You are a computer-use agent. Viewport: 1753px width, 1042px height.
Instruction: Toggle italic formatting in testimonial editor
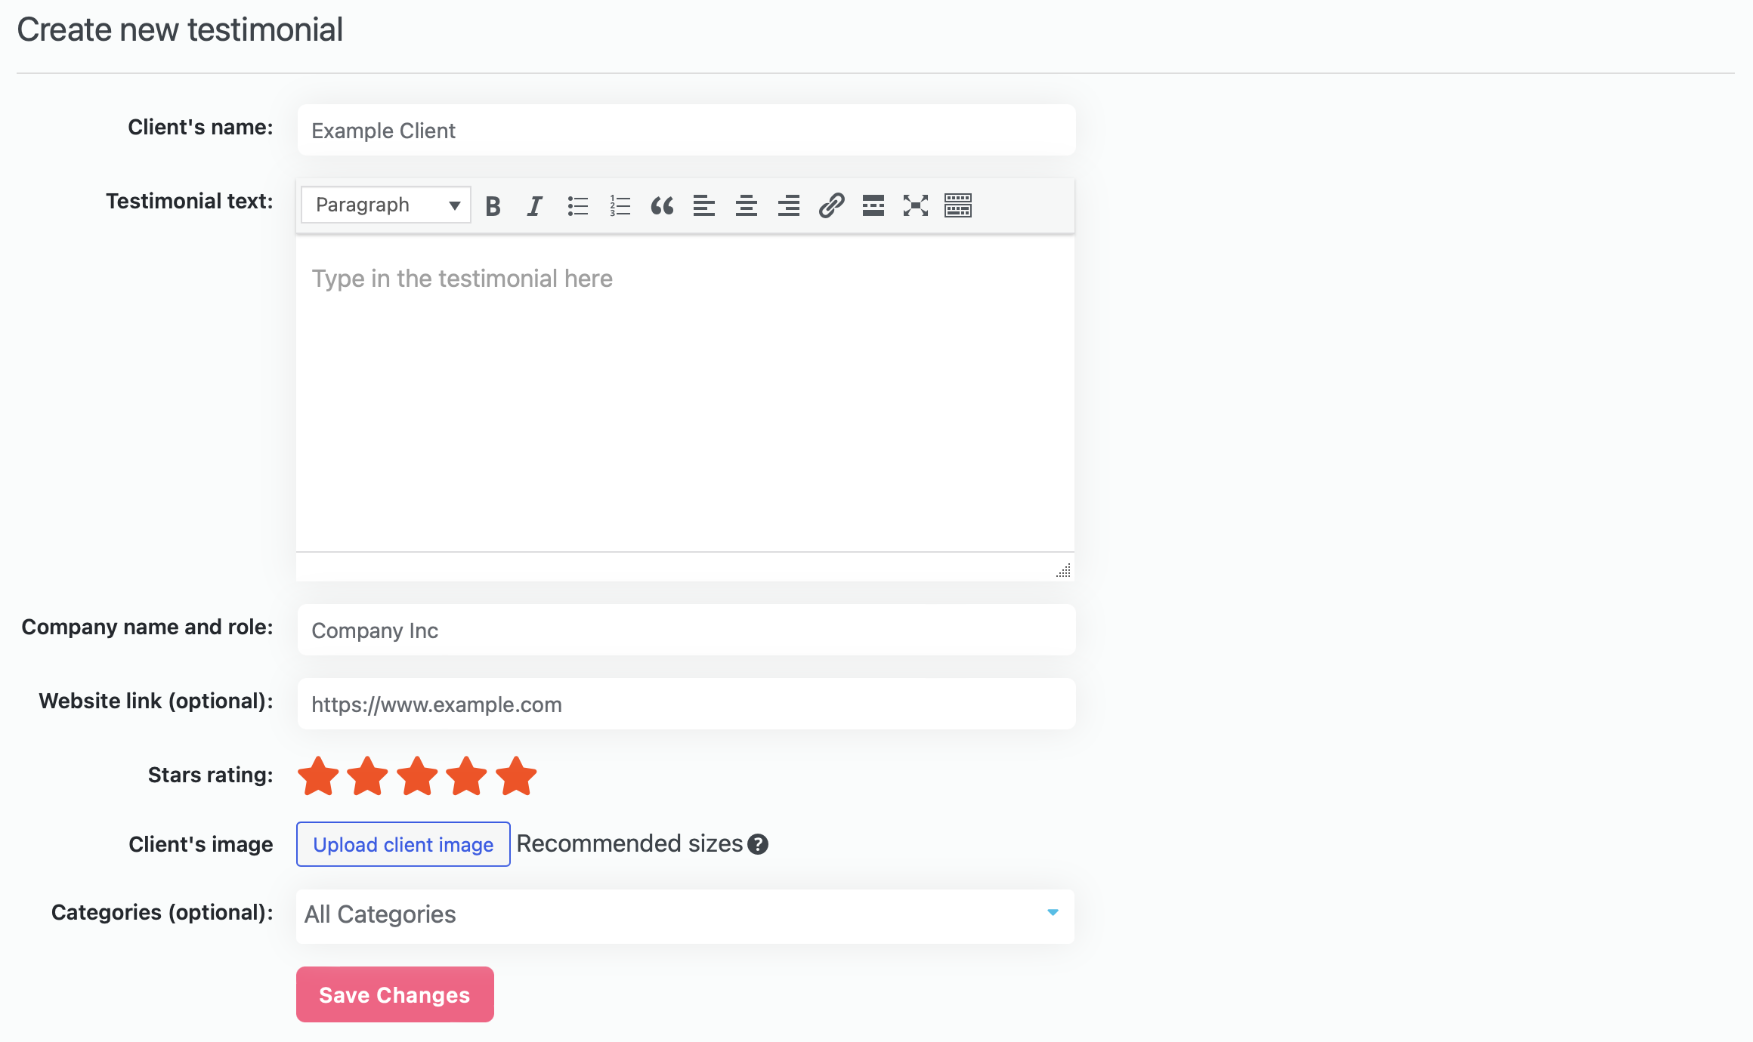pyautogui.click(x=535, y=205)
